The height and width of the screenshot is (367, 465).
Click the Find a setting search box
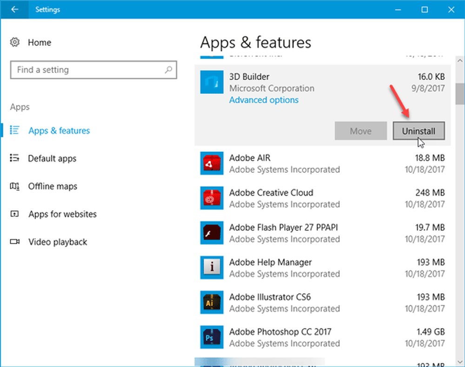[93, 70]
